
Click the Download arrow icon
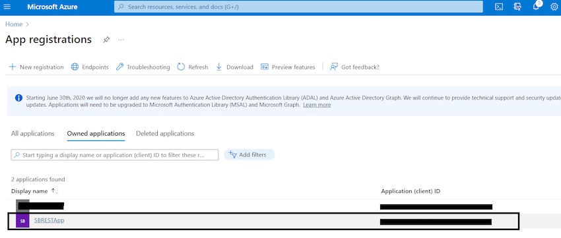click(x=219, y=67)
